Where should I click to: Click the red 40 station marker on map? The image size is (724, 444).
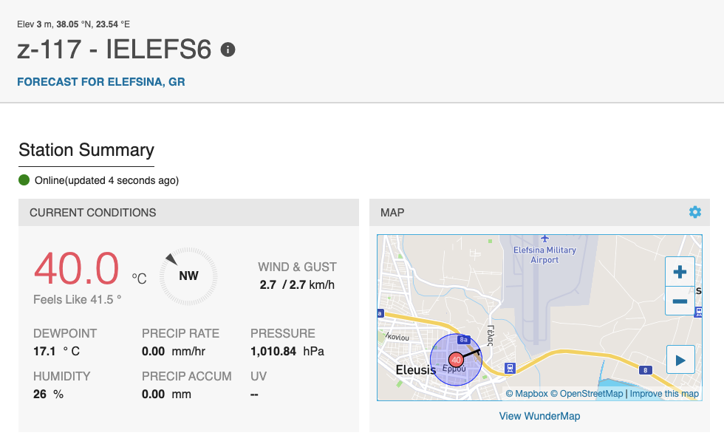(457, 360)
